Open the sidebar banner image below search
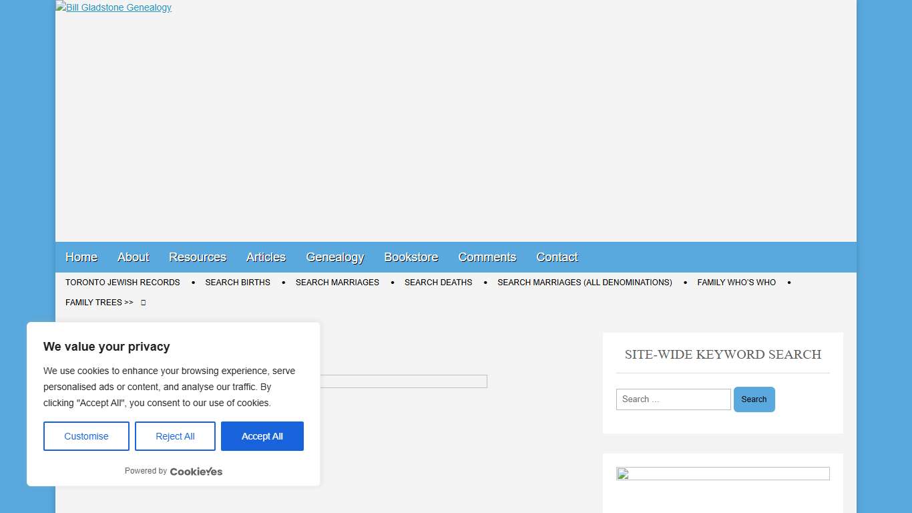 722,474
